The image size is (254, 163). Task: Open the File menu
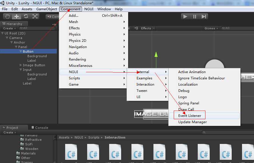pos(5,9)
